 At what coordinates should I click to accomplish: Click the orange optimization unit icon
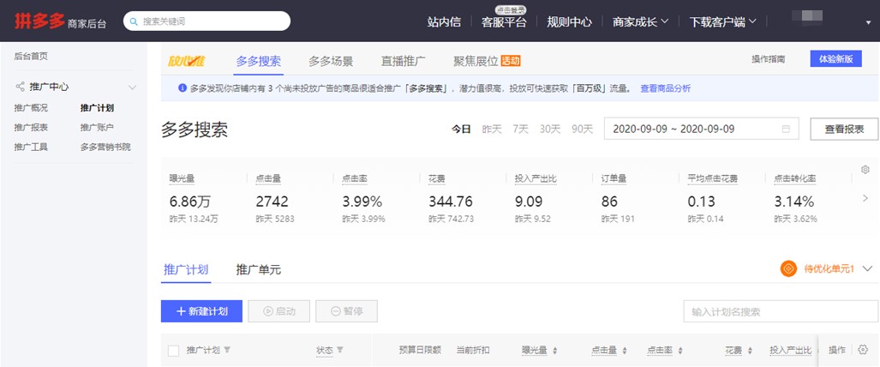tap(788, 268)
